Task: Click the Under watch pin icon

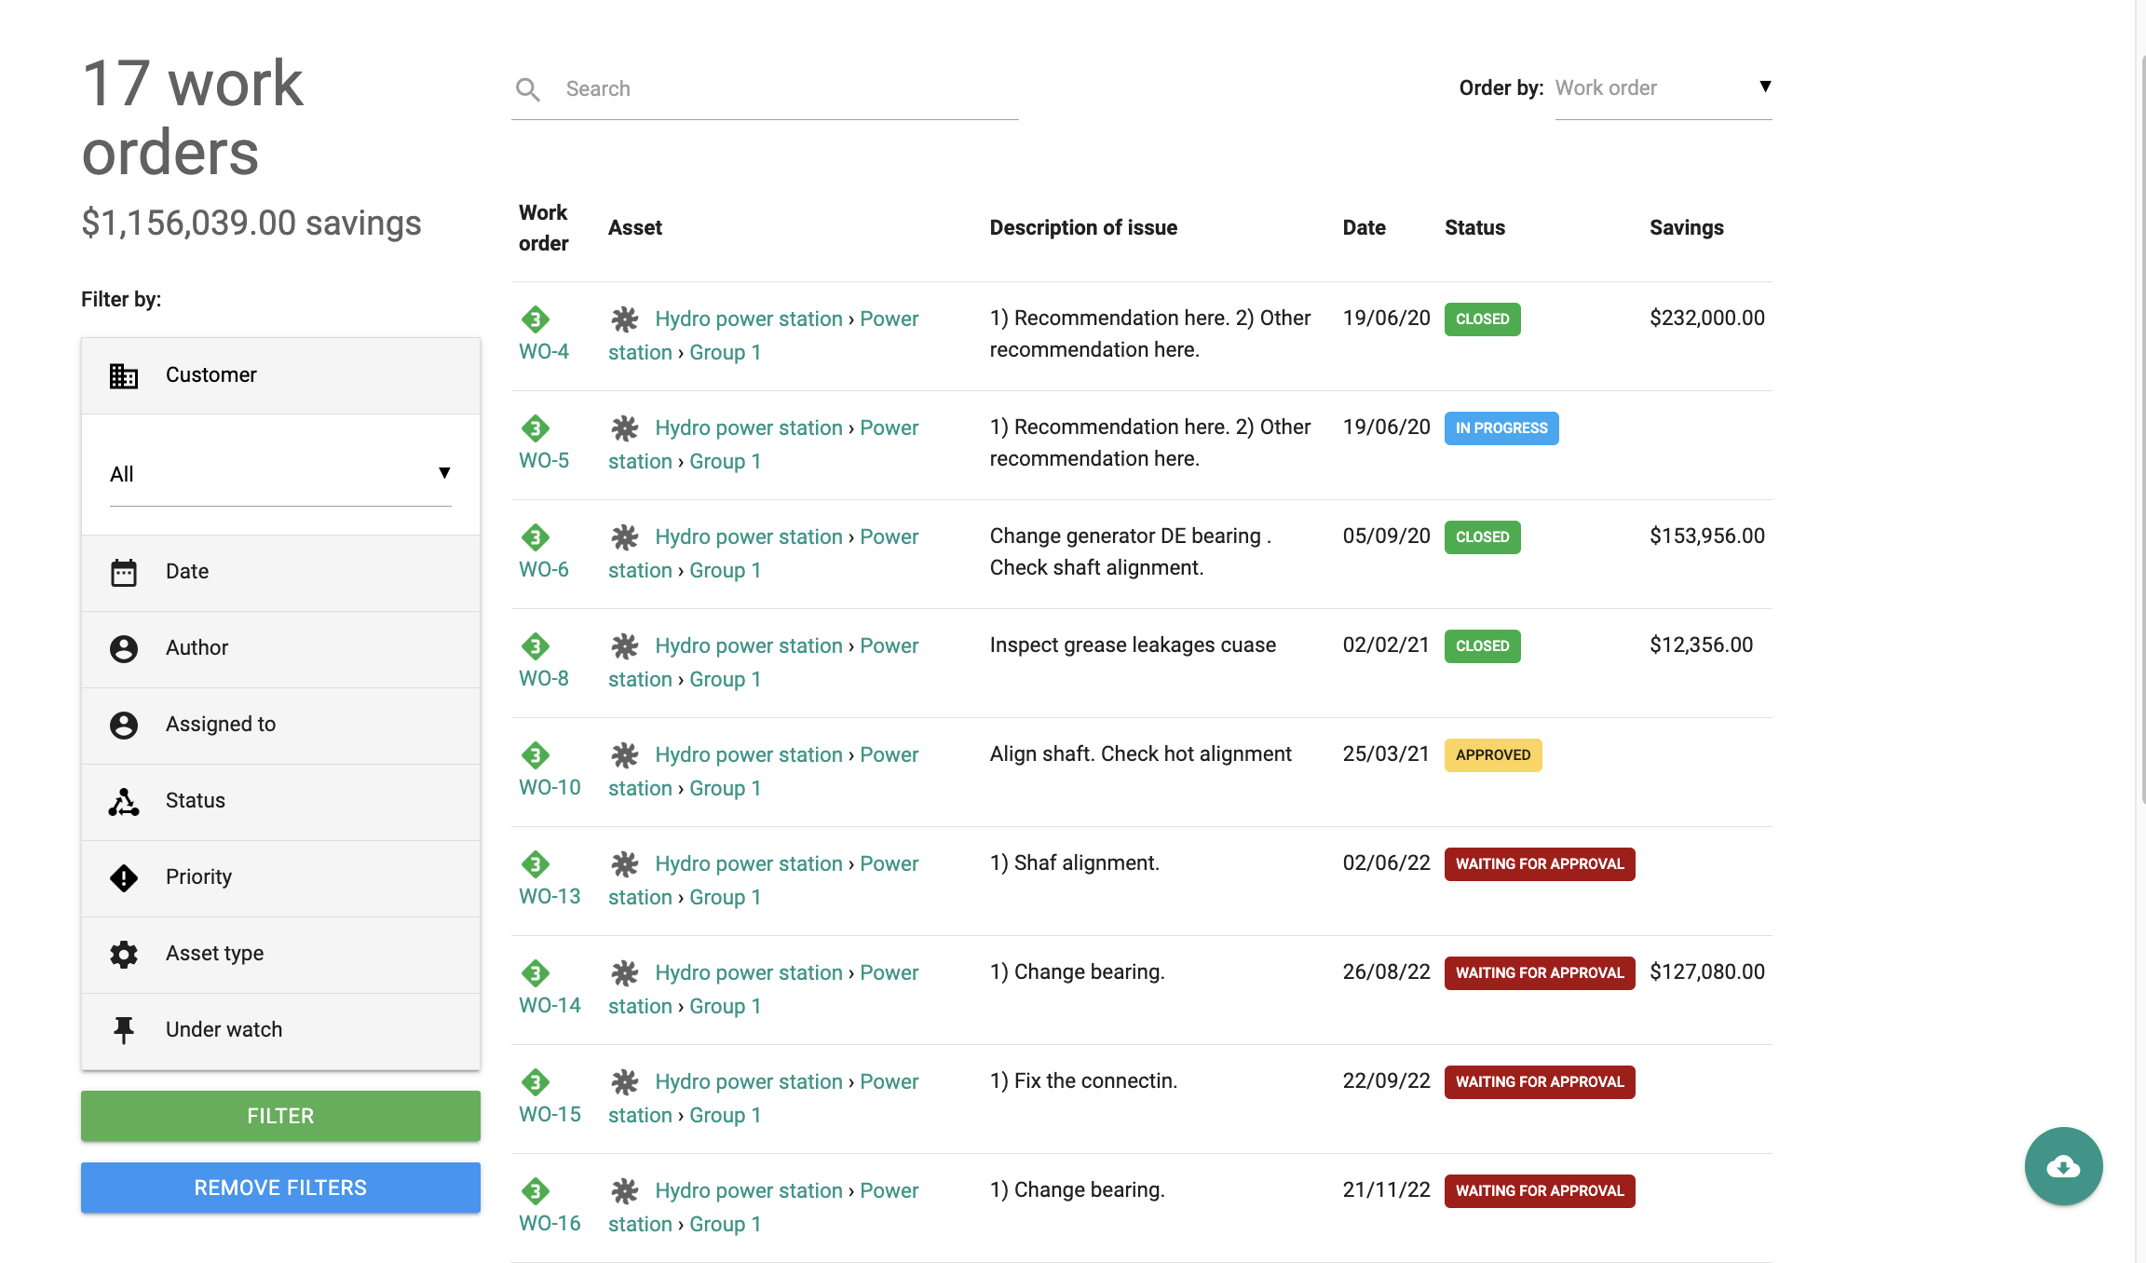Action: (122, 1028)
